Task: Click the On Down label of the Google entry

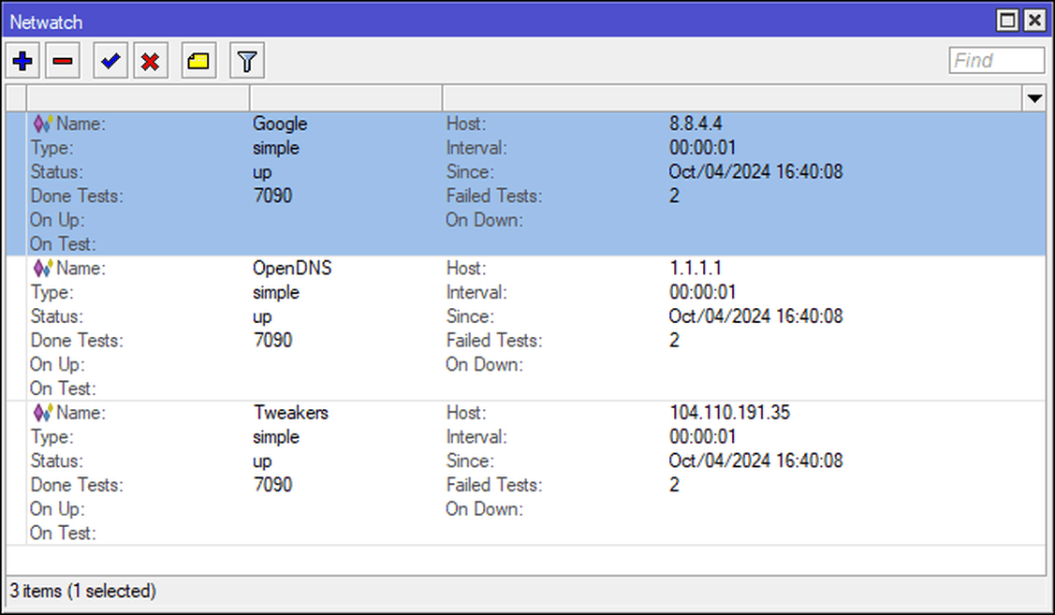Action: pos(484,220)
